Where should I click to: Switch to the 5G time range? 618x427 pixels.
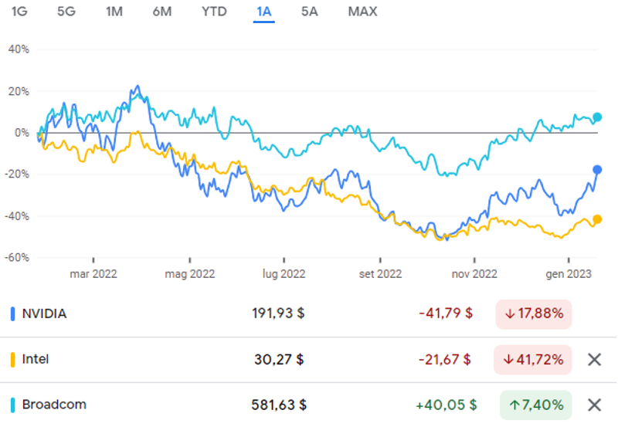coord(66,12)
